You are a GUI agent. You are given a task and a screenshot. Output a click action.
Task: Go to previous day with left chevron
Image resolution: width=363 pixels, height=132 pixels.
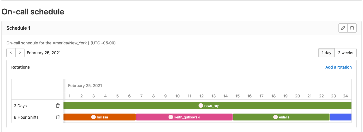11,53
